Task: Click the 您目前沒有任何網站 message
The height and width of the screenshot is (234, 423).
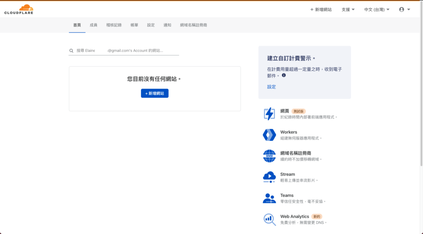Action: [154, 79]
